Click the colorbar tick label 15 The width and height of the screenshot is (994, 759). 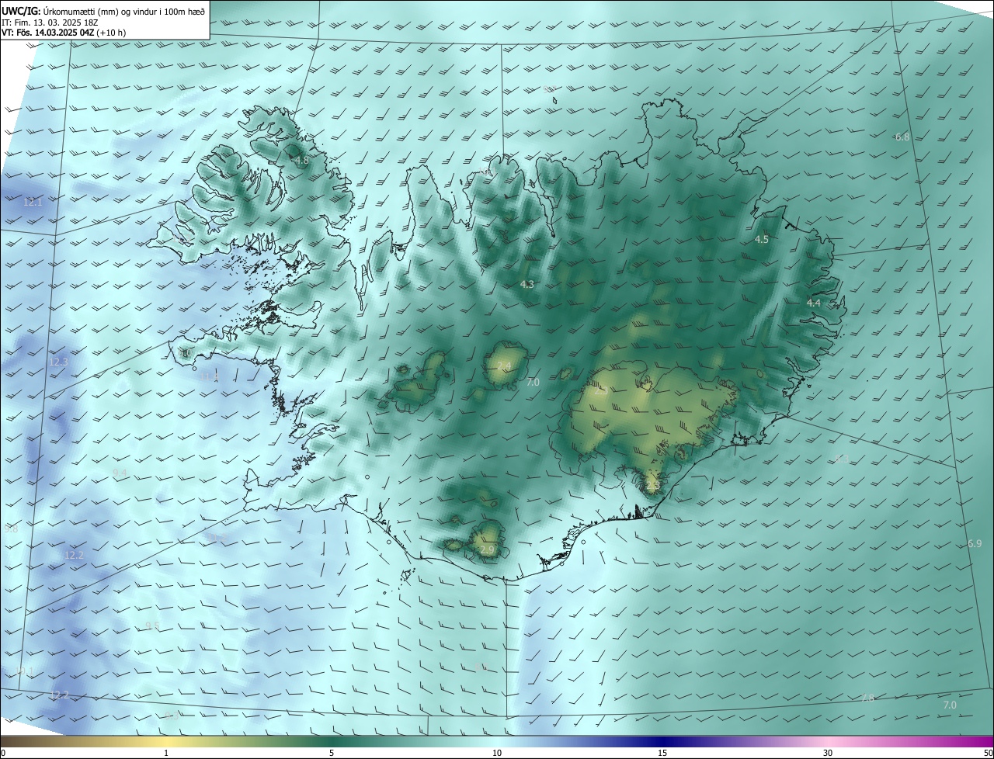662,753
